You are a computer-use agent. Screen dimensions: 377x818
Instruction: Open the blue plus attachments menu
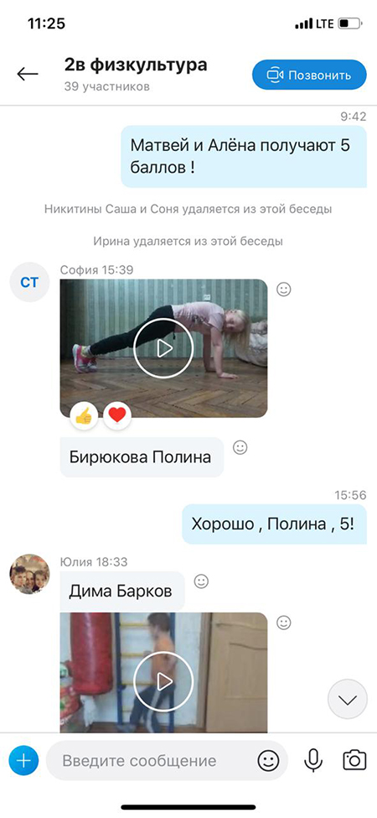pos(23,761)
